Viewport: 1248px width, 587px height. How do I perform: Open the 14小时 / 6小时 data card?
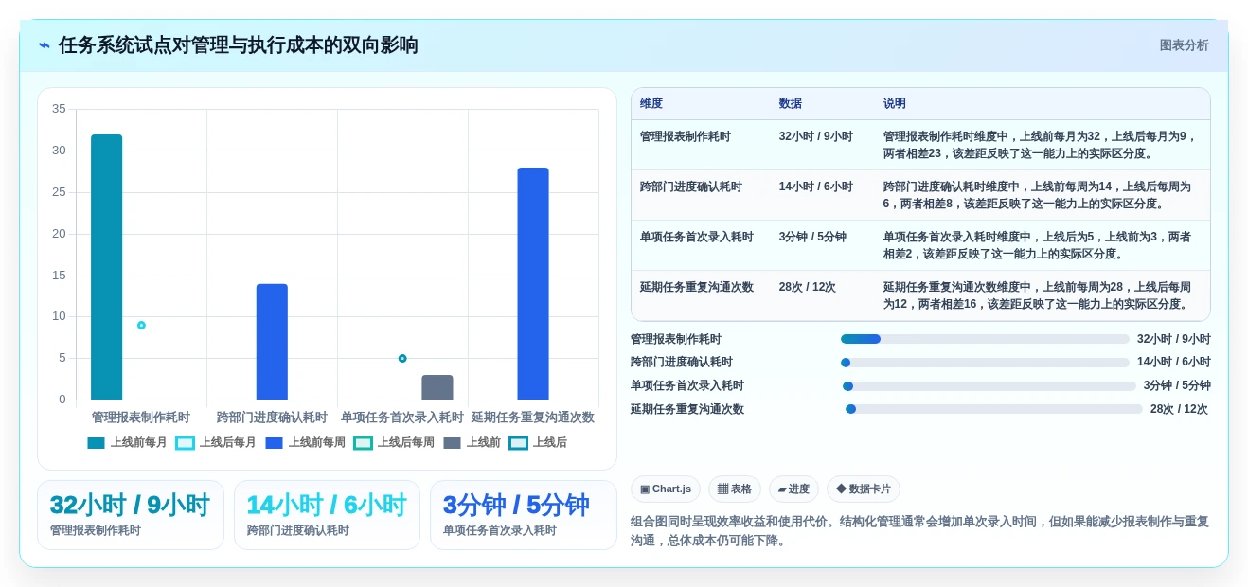tap(327, 515)
